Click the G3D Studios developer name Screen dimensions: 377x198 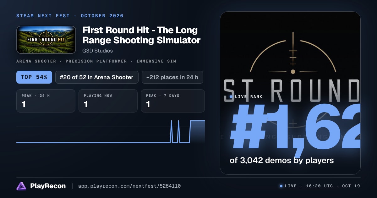[x=97, y=51]
